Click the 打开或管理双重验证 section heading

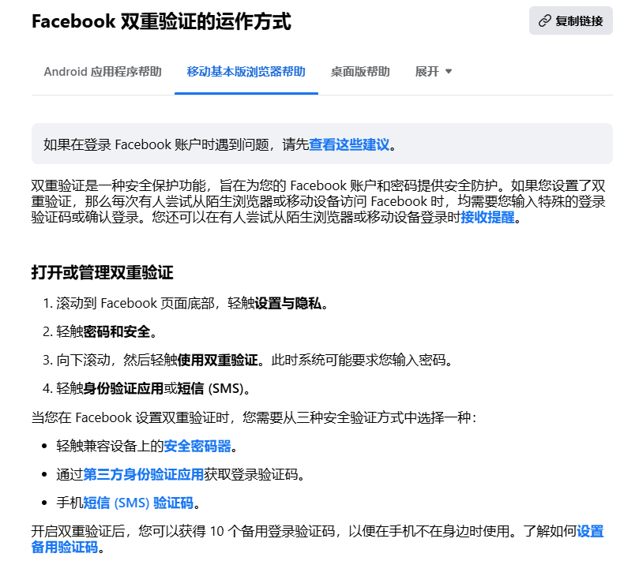pyautogui.click(x=102, y=273)
